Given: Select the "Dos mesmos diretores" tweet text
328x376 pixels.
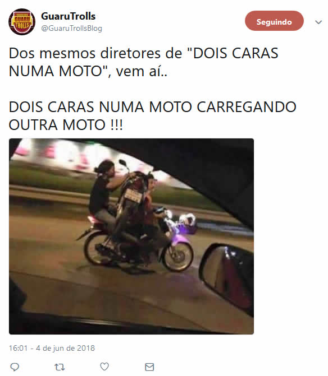Looking at the screenshot, I should click(x=143, y=62).
